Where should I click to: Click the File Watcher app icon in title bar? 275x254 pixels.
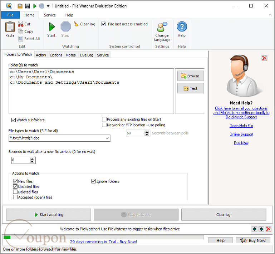[9, 6]
